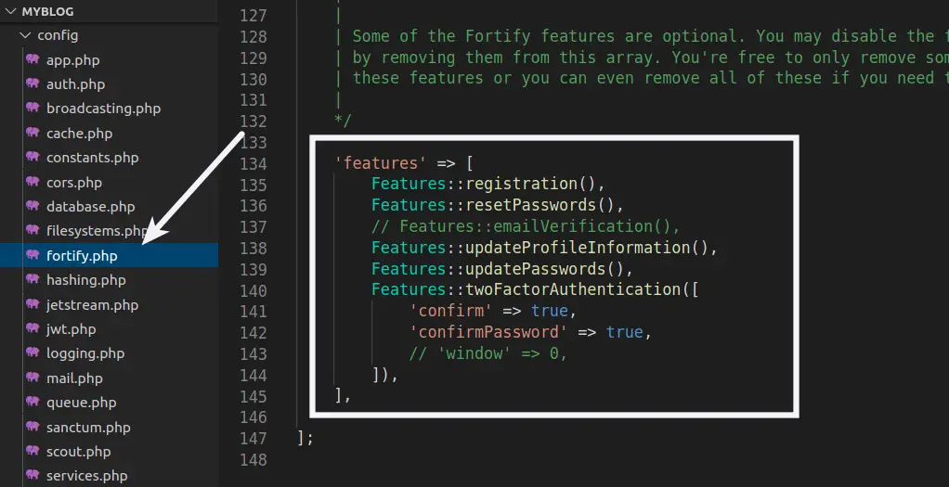Click line number 147 in the gutter
The height and width of the screenshot is (487, 949).
click(253, 438)
